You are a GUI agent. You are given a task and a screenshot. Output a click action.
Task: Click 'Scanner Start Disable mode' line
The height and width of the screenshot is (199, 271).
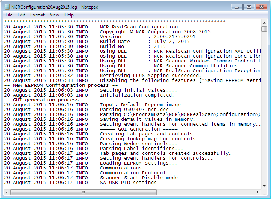(x=139, y=178)
